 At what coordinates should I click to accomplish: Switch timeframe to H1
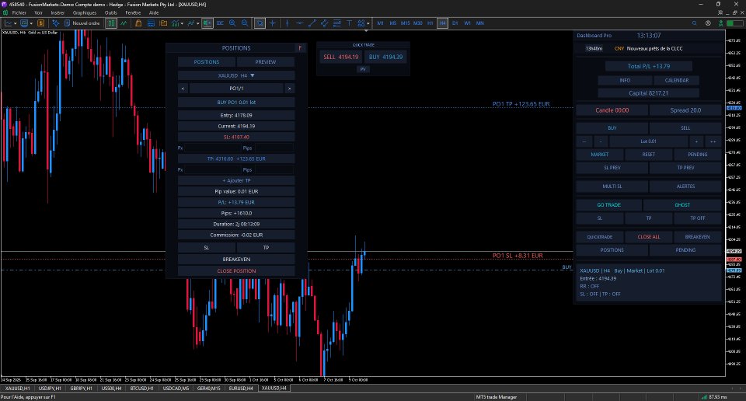click(430, 23)
